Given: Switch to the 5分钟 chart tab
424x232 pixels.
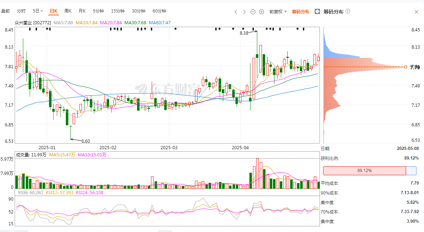Looking at the screenshot, I should coord(98,11).
